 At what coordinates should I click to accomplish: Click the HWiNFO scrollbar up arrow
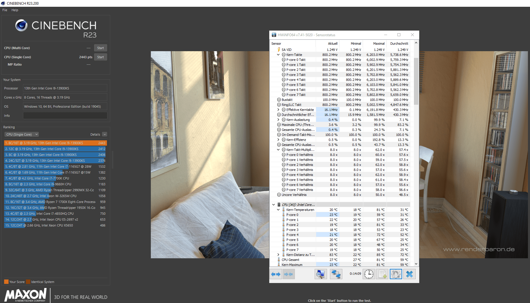point(416,43)
